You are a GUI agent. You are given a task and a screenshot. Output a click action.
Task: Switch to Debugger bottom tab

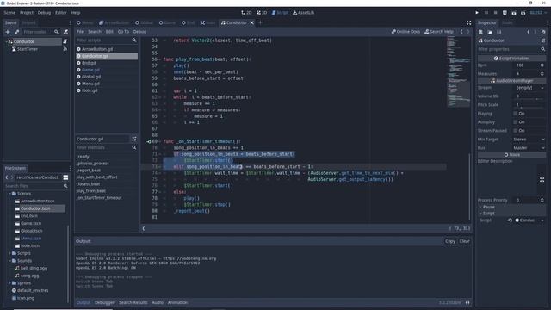point(104,302)
